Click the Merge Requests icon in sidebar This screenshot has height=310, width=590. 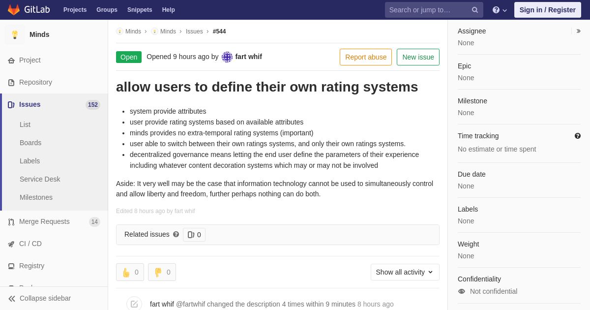[x=11, y=222]
